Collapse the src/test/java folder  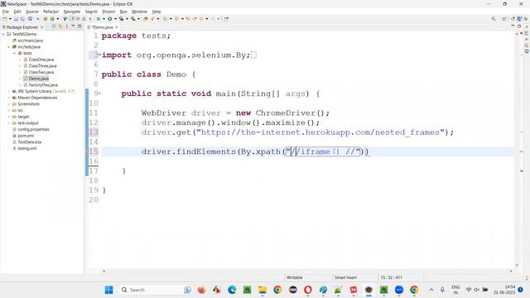[9, 47]
